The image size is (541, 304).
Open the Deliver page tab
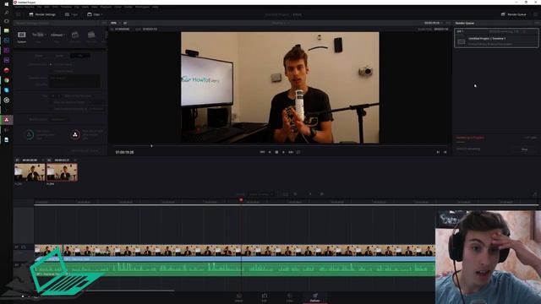pyautogui.click(x=314, y=298)
